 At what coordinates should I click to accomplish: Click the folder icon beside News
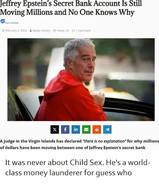click(54, 30)
